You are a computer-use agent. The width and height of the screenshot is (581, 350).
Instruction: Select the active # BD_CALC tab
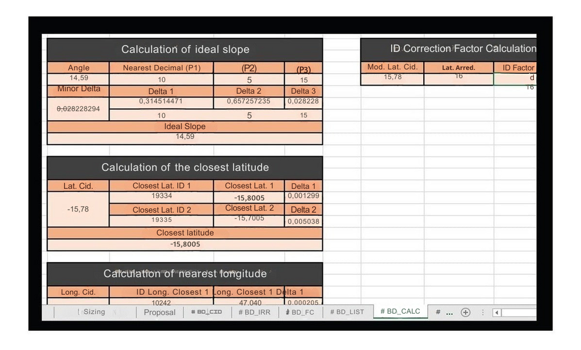tap(400, 311)
